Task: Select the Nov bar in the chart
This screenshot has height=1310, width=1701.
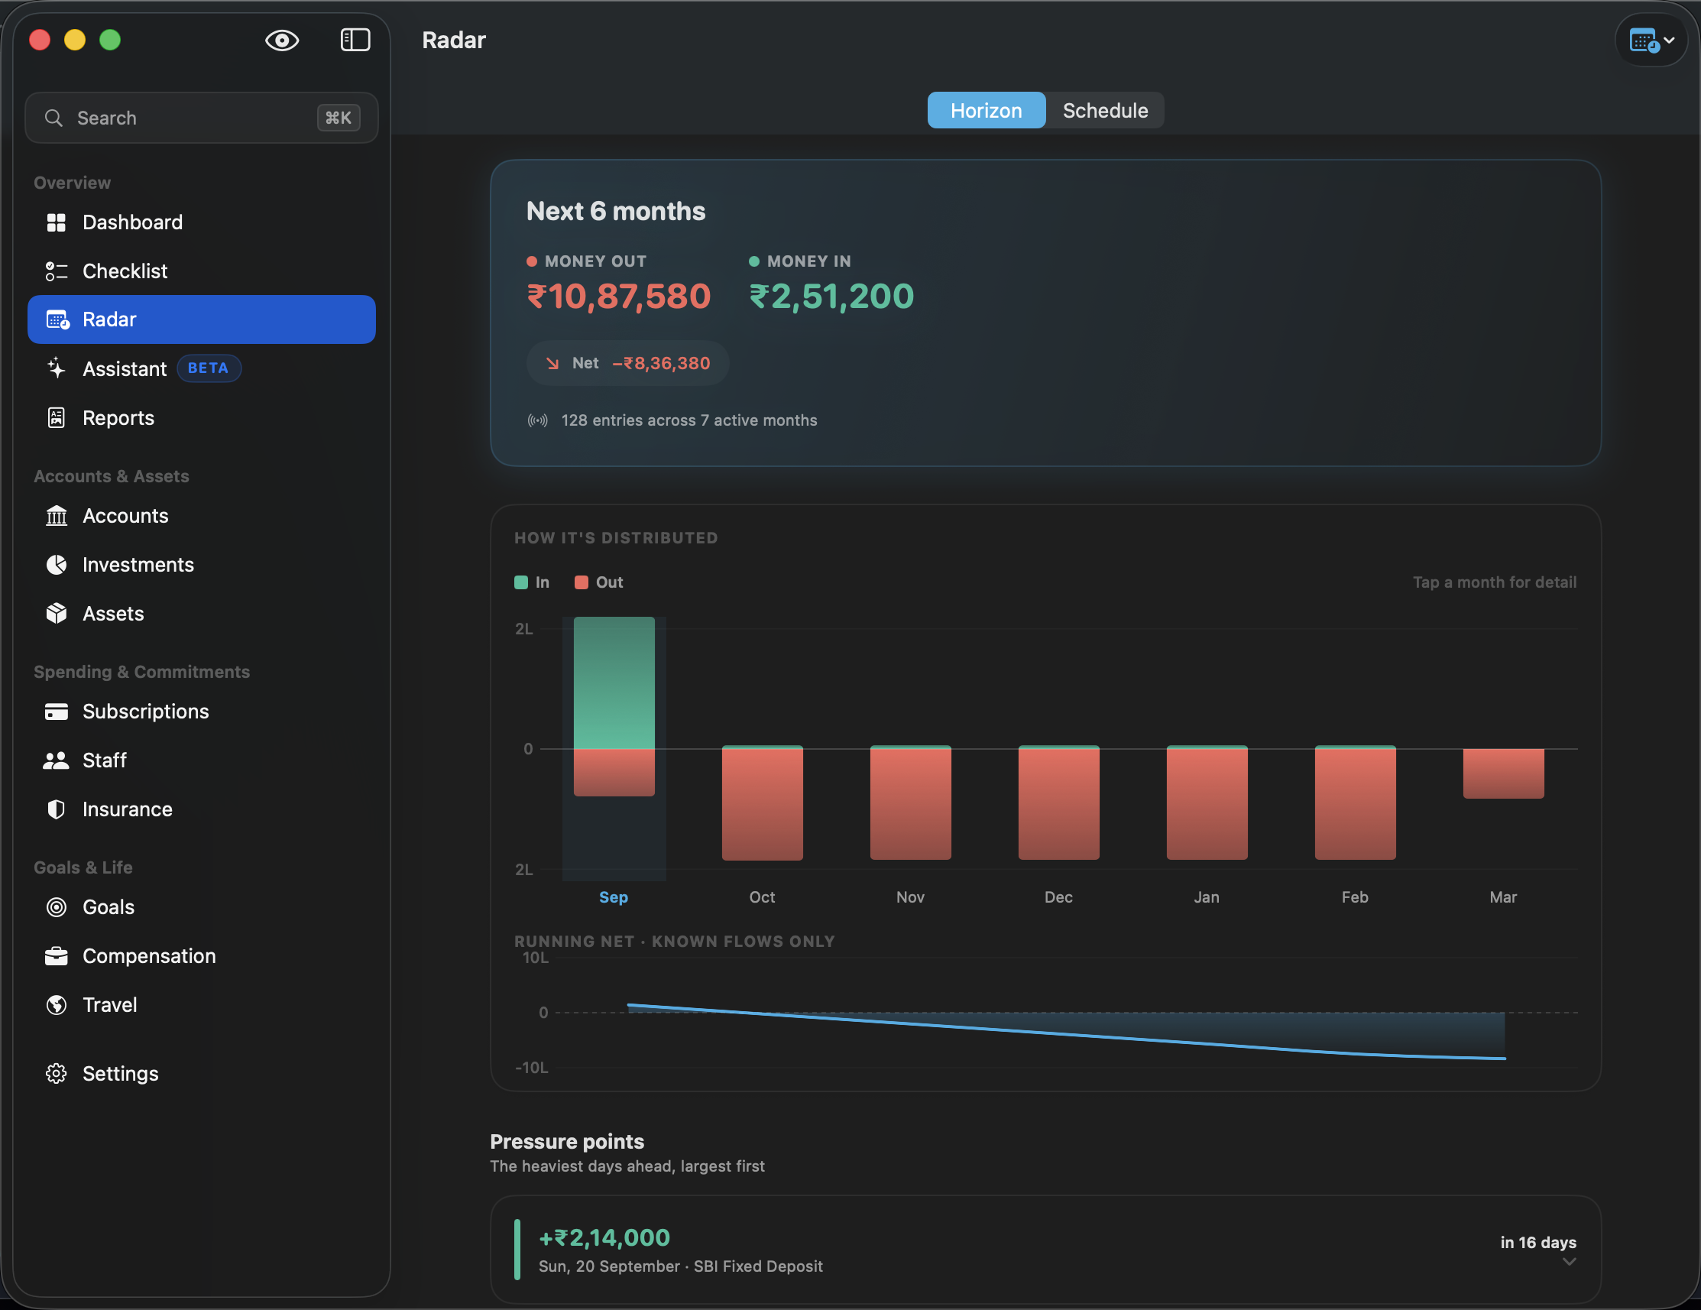Action: 910,803
